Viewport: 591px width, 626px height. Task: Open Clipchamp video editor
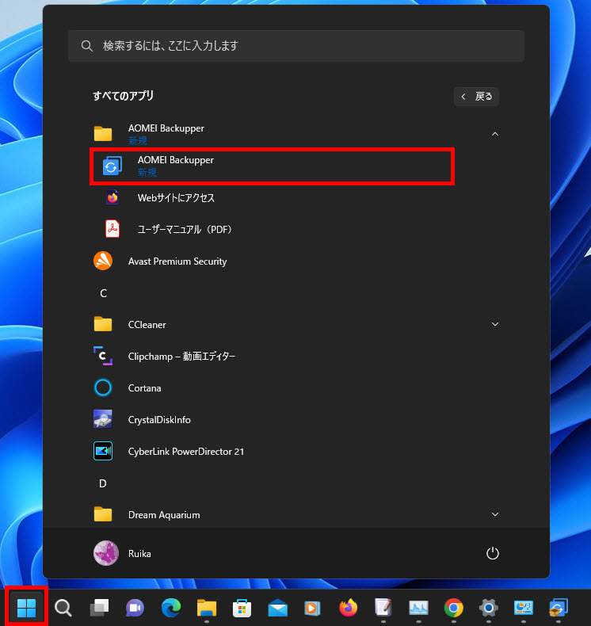tap(181, 357)
